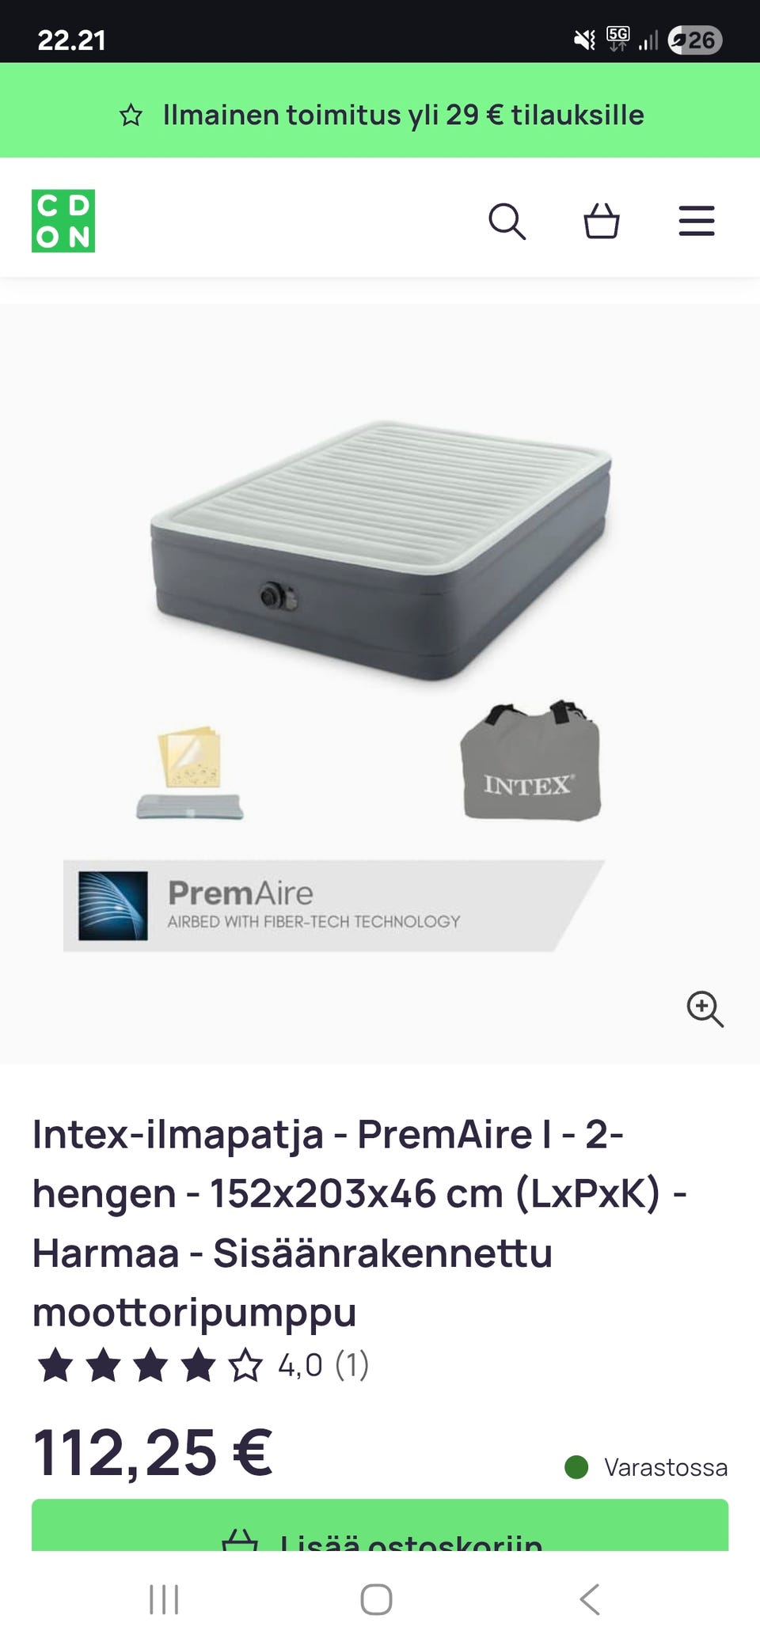Tap the Android home button
Image resolution: width=760 pixels, height=1646 pixels.
point(376,1599)
